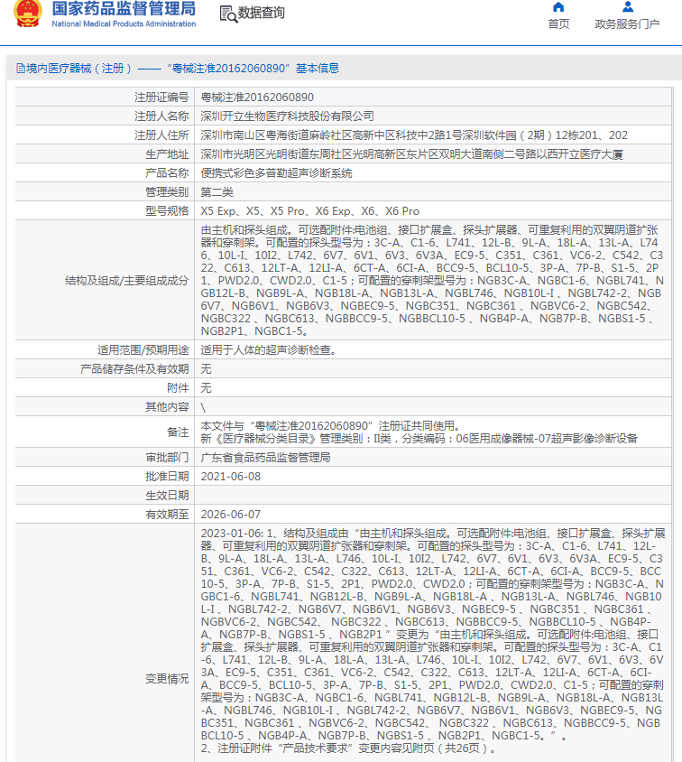Open the 首页 text link
This screenshot has width=682, height=762.
[558, 24]
